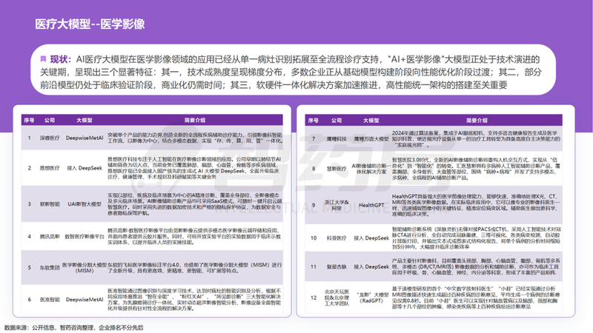Click the 序号 header of the table containing 鹰瞳科技

pos(313,121)
